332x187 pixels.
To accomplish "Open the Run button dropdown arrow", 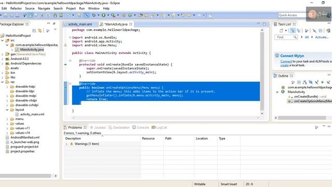I will tap(108, 15).
